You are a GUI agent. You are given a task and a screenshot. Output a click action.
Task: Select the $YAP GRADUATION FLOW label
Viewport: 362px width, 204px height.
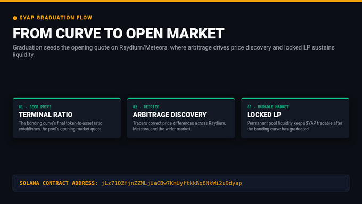(56, 18)
